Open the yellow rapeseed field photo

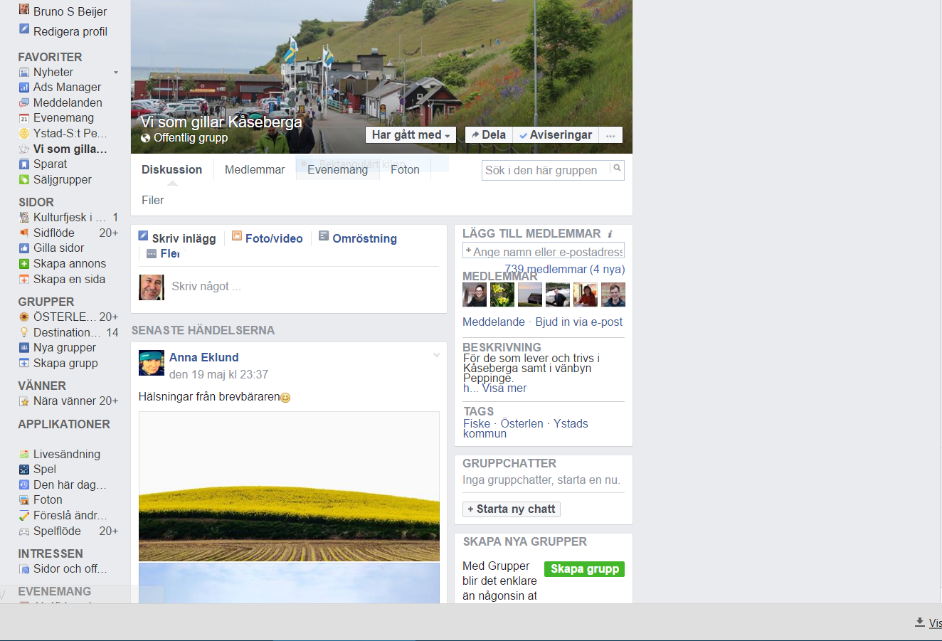(289, 487)
